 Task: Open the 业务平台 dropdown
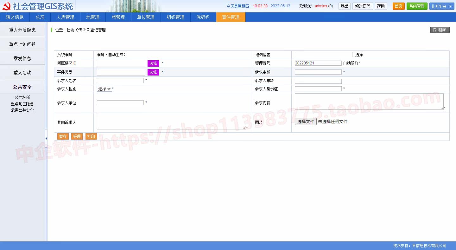click(x=441, y=6)
